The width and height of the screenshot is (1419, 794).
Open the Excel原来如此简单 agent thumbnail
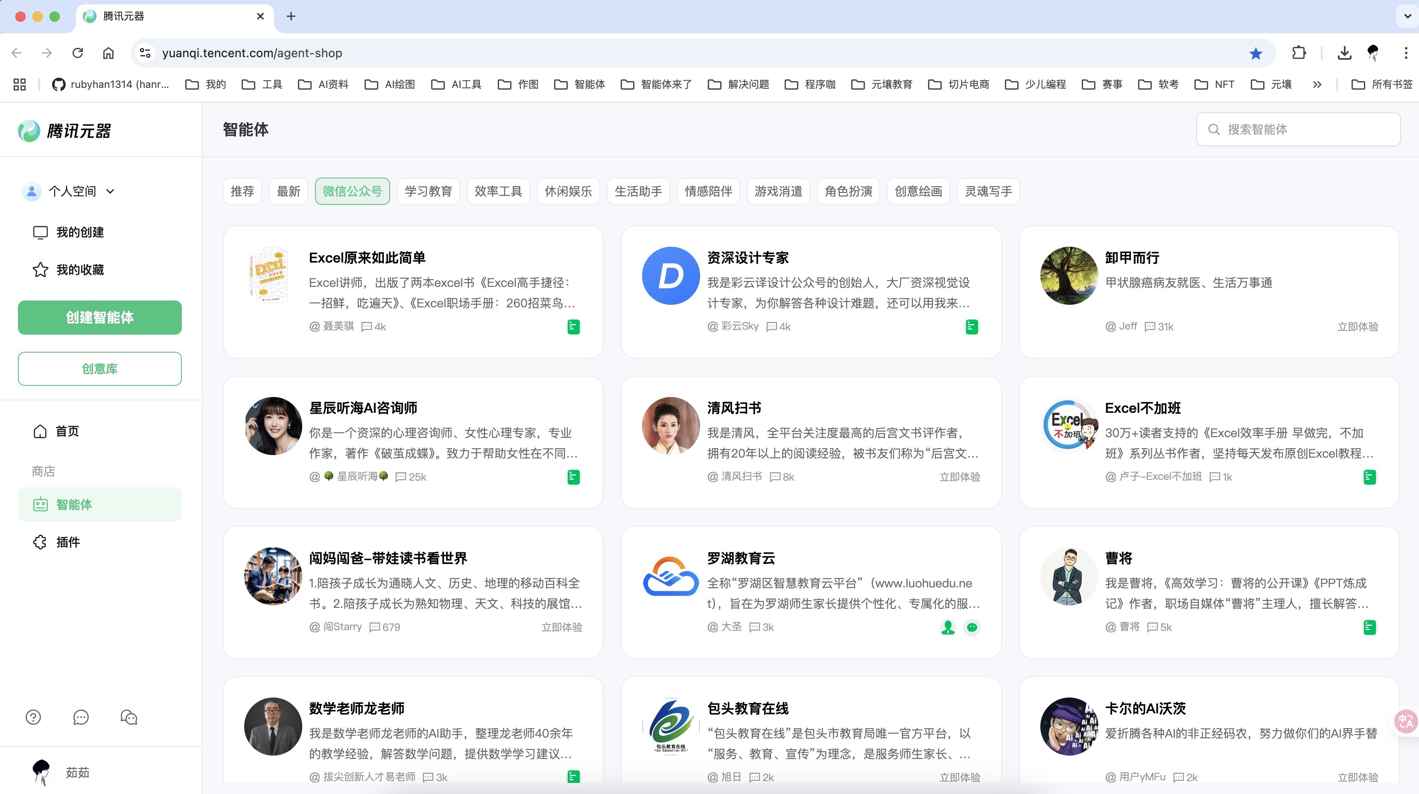coord(273,275)
